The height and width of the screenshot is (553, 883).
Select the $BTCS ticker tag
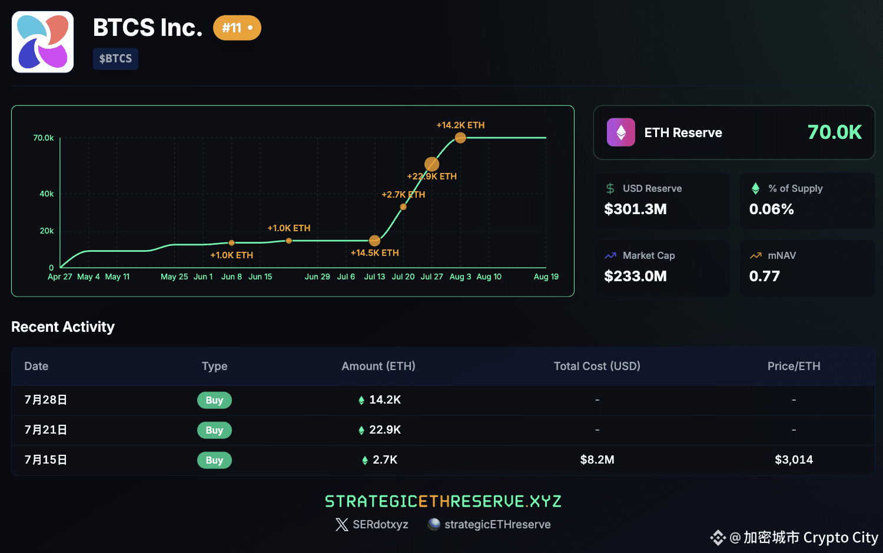[115, 59]
